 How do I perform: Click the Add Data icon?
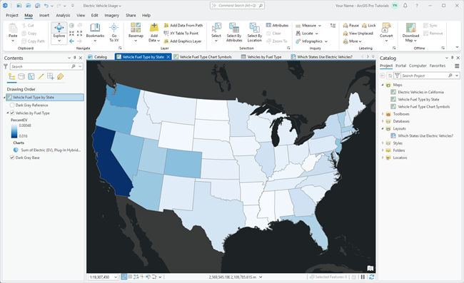154,28
